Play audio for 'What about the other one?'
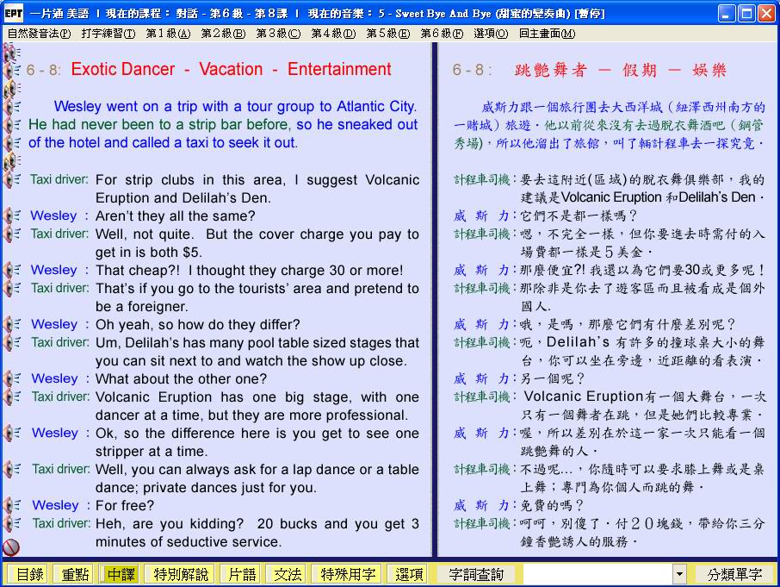Screen dimensions: 780x587 coord(11,378)
